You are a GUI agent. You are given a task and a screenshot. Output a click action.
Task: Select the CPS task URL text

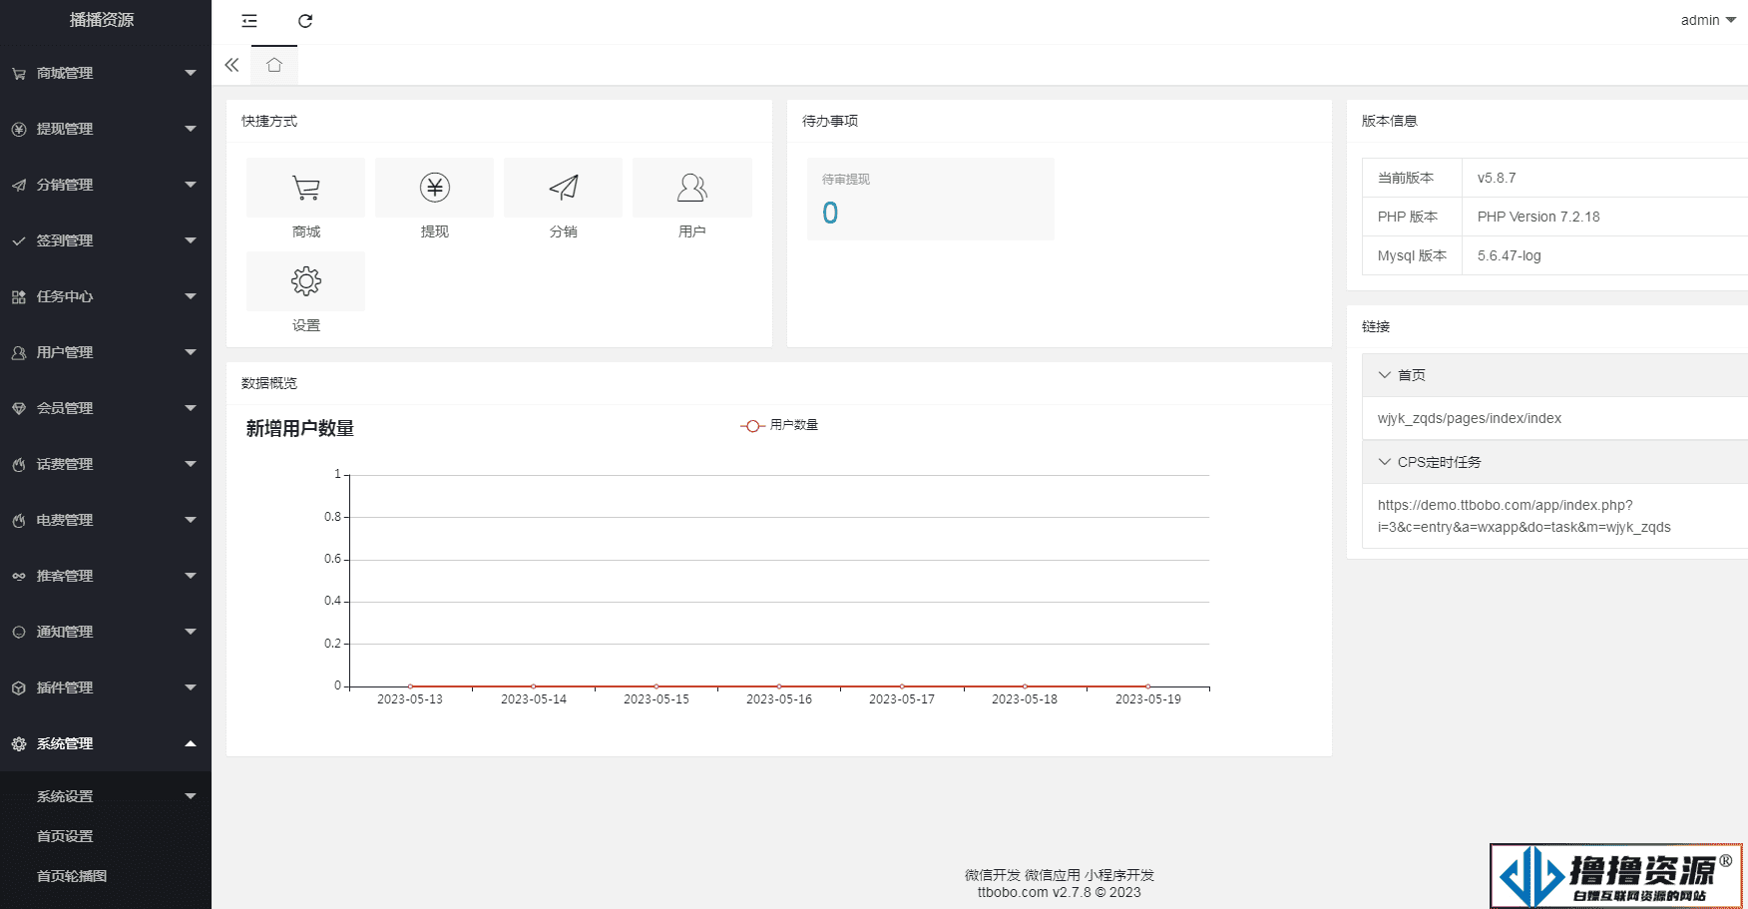point(1525,516)
